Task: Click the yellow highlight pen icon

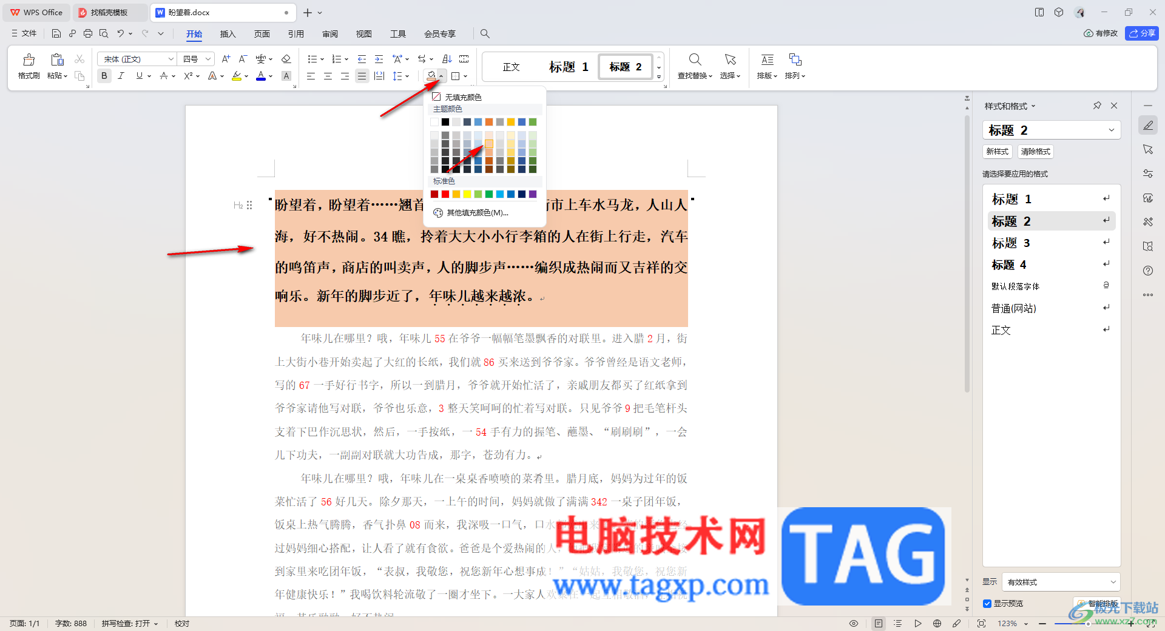Action: (x=237, y=76)
